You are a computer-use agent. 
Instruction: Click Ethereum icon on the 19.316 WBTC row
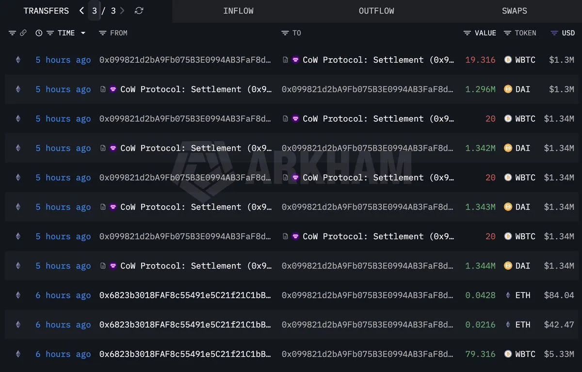18,60
